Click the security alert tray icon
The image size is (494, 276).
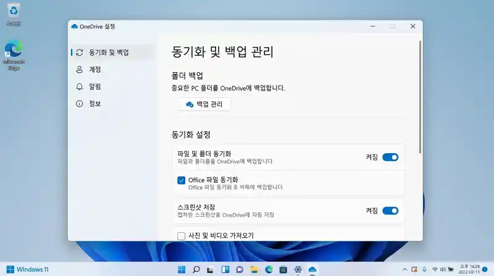coord(414,269)
